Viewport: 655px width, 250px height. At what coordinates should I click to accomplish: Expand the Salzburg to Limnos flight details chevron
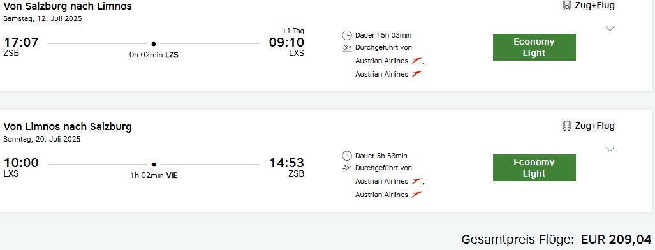click(610, 29)
